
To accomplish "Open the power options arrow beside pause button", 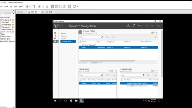I will [29, 7].
